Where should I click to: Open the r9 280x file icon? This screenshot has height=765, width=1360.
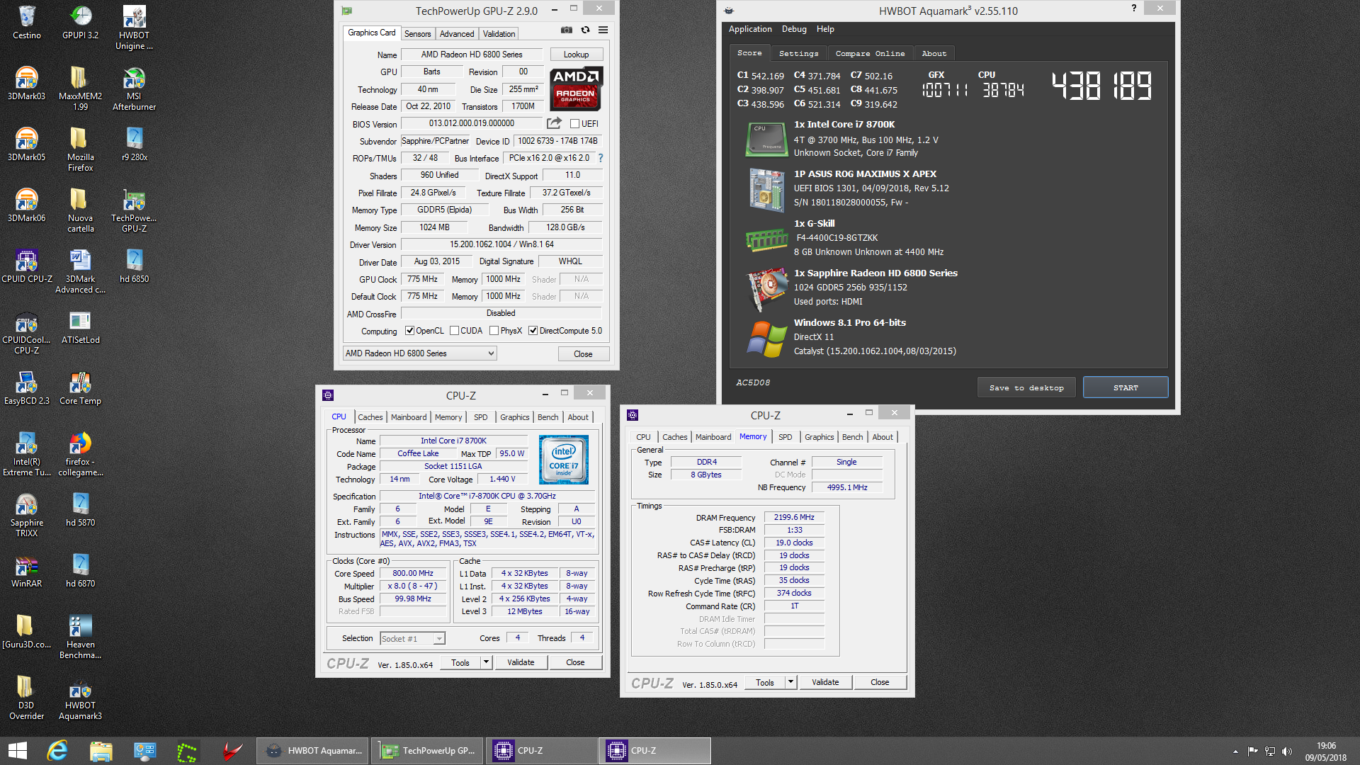(x=134, y=144)
